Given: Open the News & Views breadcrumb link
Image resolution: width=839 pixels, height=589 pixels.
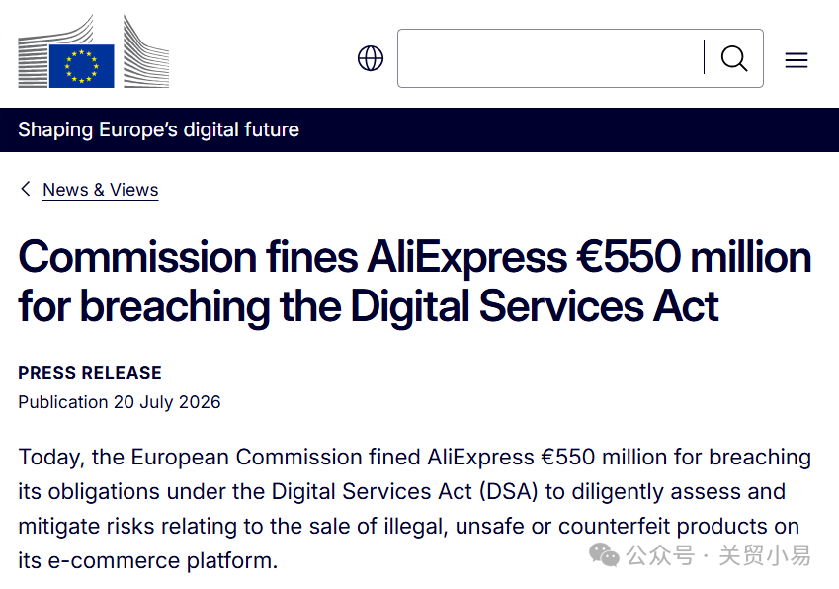Looking at the screenshot, I should pyautogui.click(x=101, y=190).
